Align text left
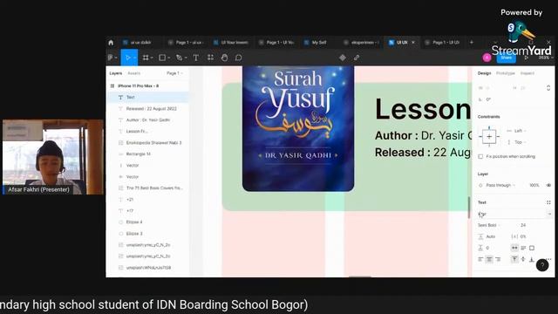 click(480, 259)
